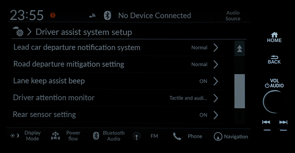
Task: Expand Driver attention monitor chevron
Action: click(x=216, y=98)
